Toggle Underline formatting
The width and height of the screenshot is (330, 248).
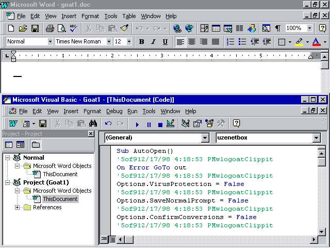click(165, 42)
